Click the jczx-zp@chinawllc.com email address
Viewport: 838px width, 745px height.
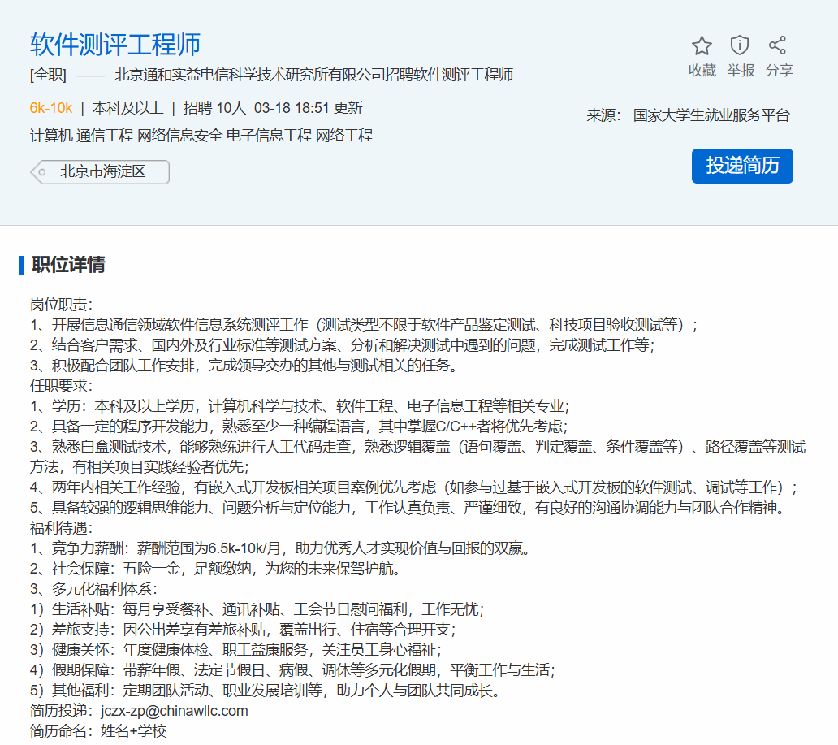pos(174,711)
